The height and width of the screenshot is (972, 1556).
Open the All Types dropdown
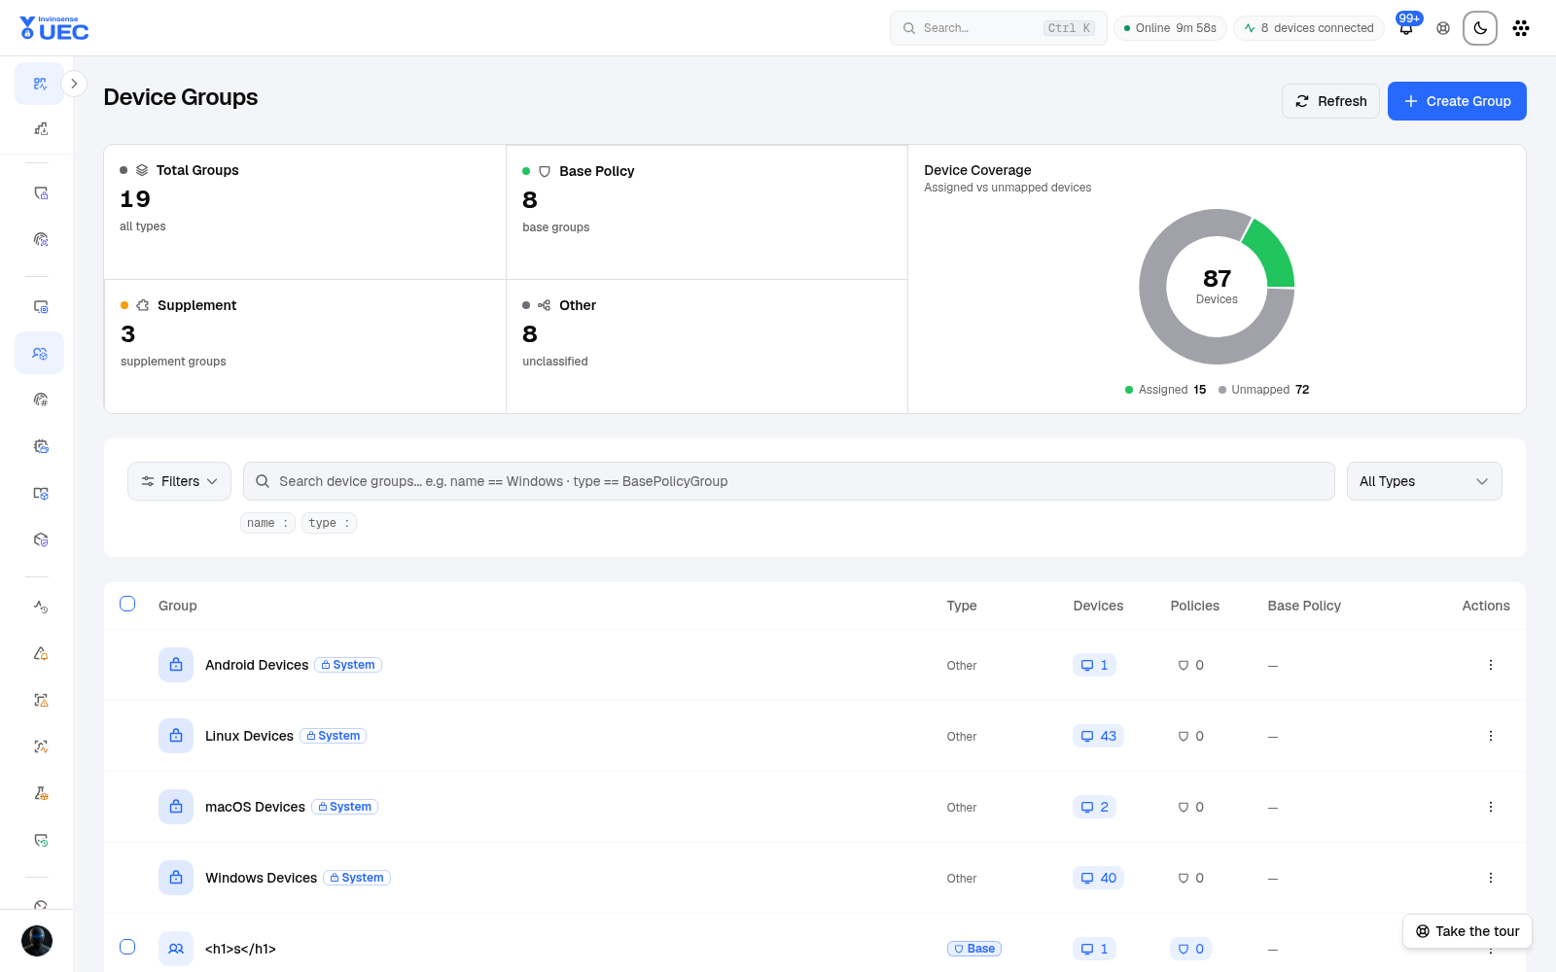pyautogui.click(x=1424, y=481)
